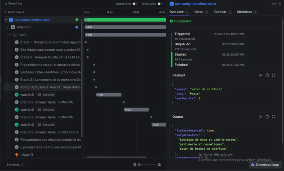Switch to the Metadata tab
The image size is (284, 171).
pyautogui.click(x=247, y=12)
